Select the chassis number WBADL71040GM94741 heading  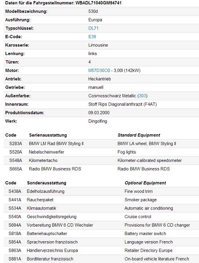pos(63,3)
